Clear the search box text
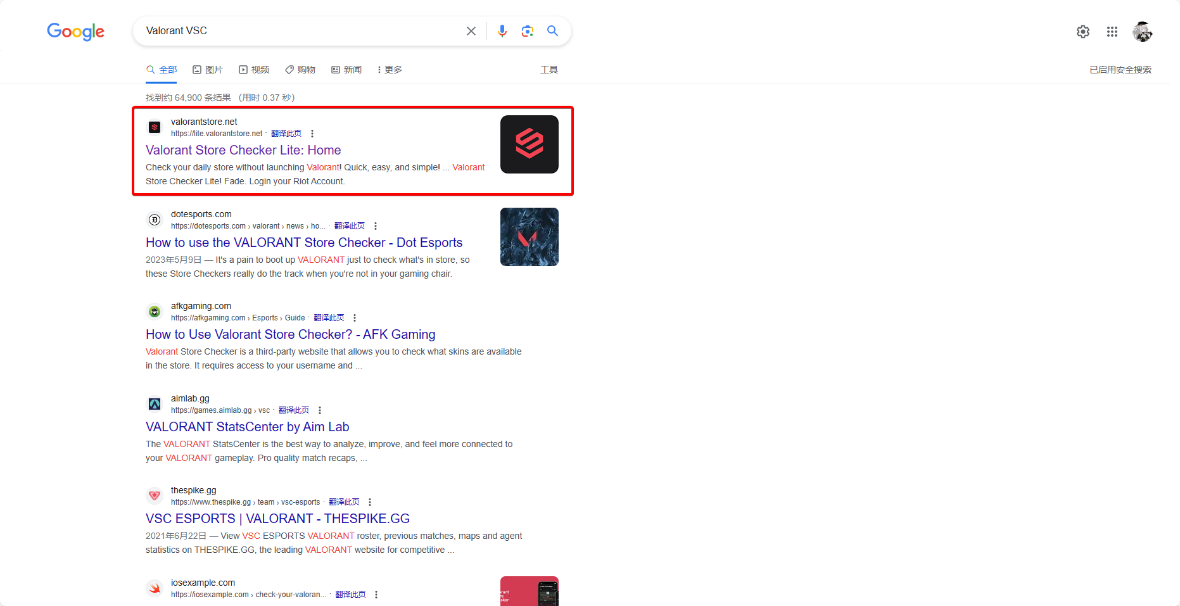This screenshot has height=606, width=1180. pos(471,31)
